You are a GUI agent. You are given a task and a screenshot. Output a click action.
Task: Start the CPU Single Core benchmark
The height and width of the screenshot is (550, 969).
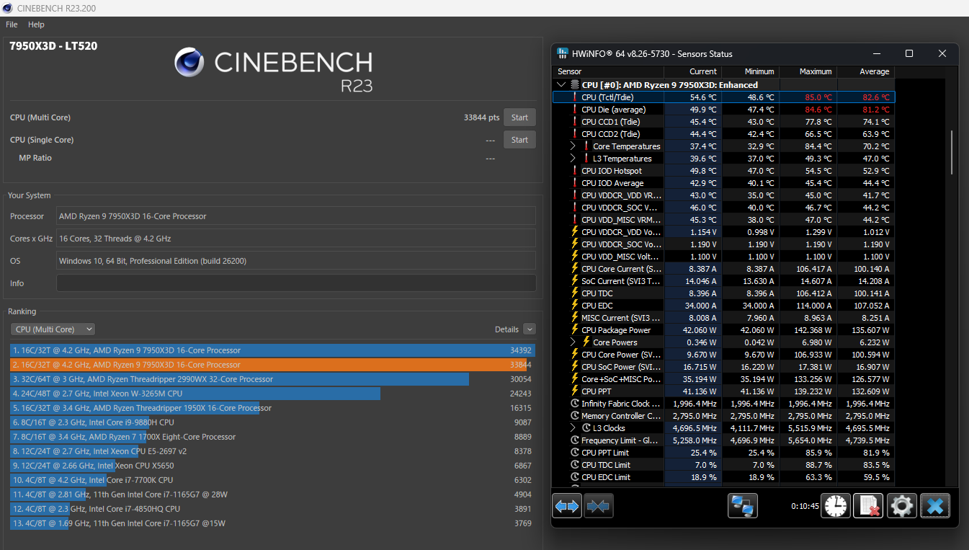point(519,140)
